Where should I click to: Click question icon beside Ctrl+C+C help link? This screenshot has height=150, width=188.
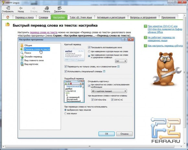[x=145, y=26]
